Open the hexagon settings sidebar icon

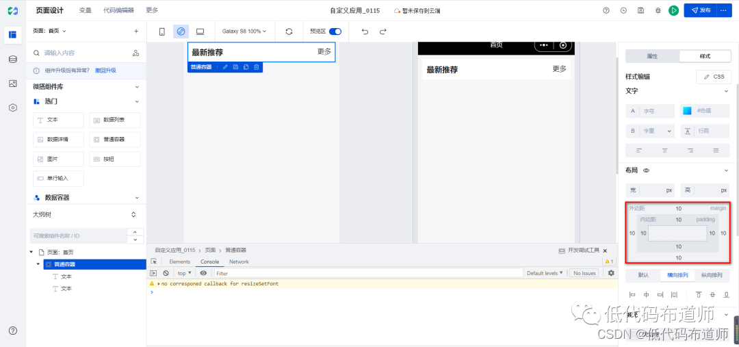pyautogui.click(x=13, y=107)
